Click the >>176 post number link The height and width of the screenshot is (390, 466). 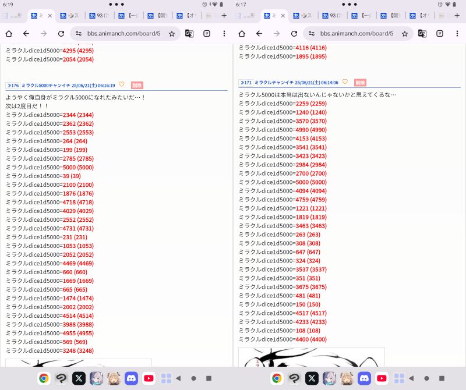click(13, 85)
